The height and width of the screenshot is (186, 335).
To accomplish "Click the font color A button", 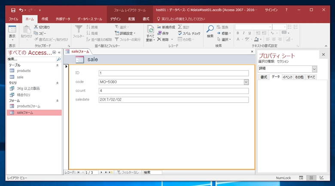I will (x=238, y=39).
